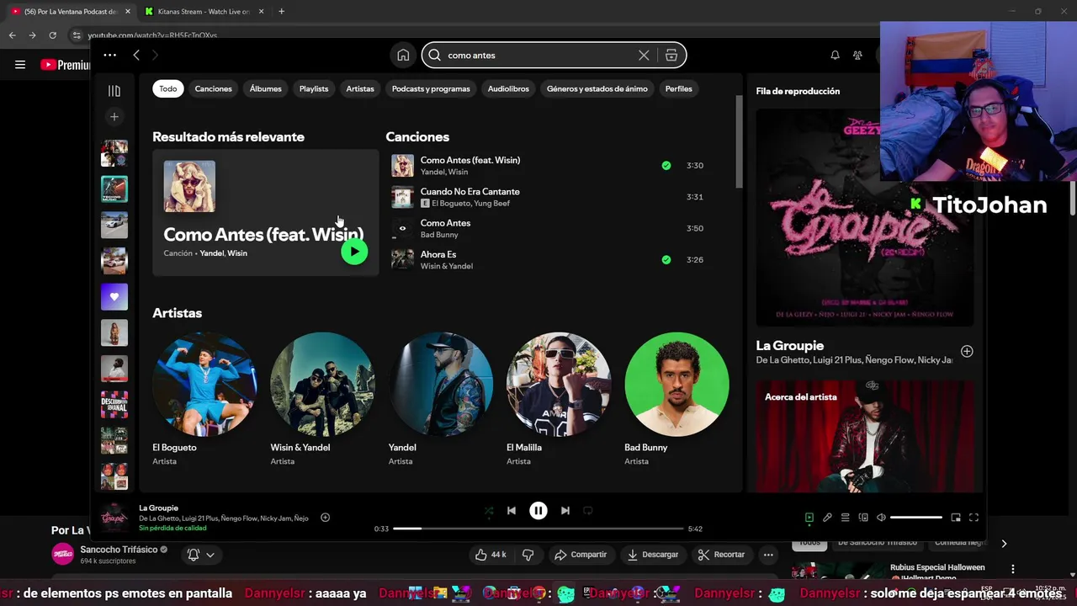
Task: Adjust the Spotify volume slider
Action: click(x=916, y=518)
